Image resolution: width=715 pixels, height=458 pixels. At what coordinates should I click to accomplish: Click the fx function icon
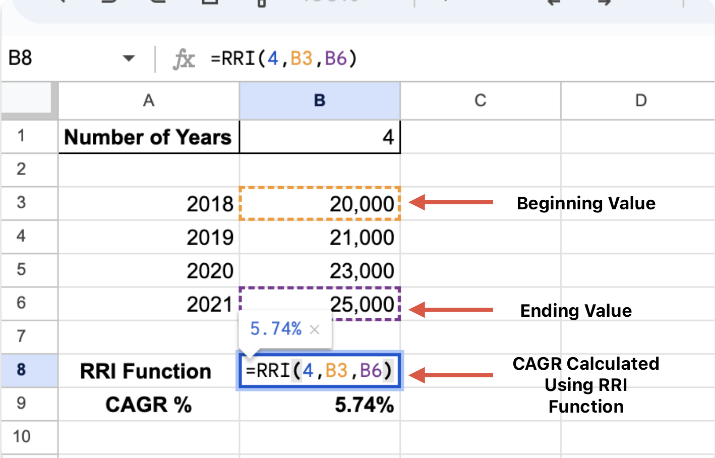[184, 59]
